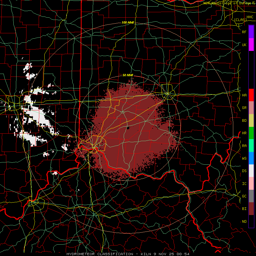Select the GR legend color block
Viewport: 256px width, 256px height.
coord(251,108)
